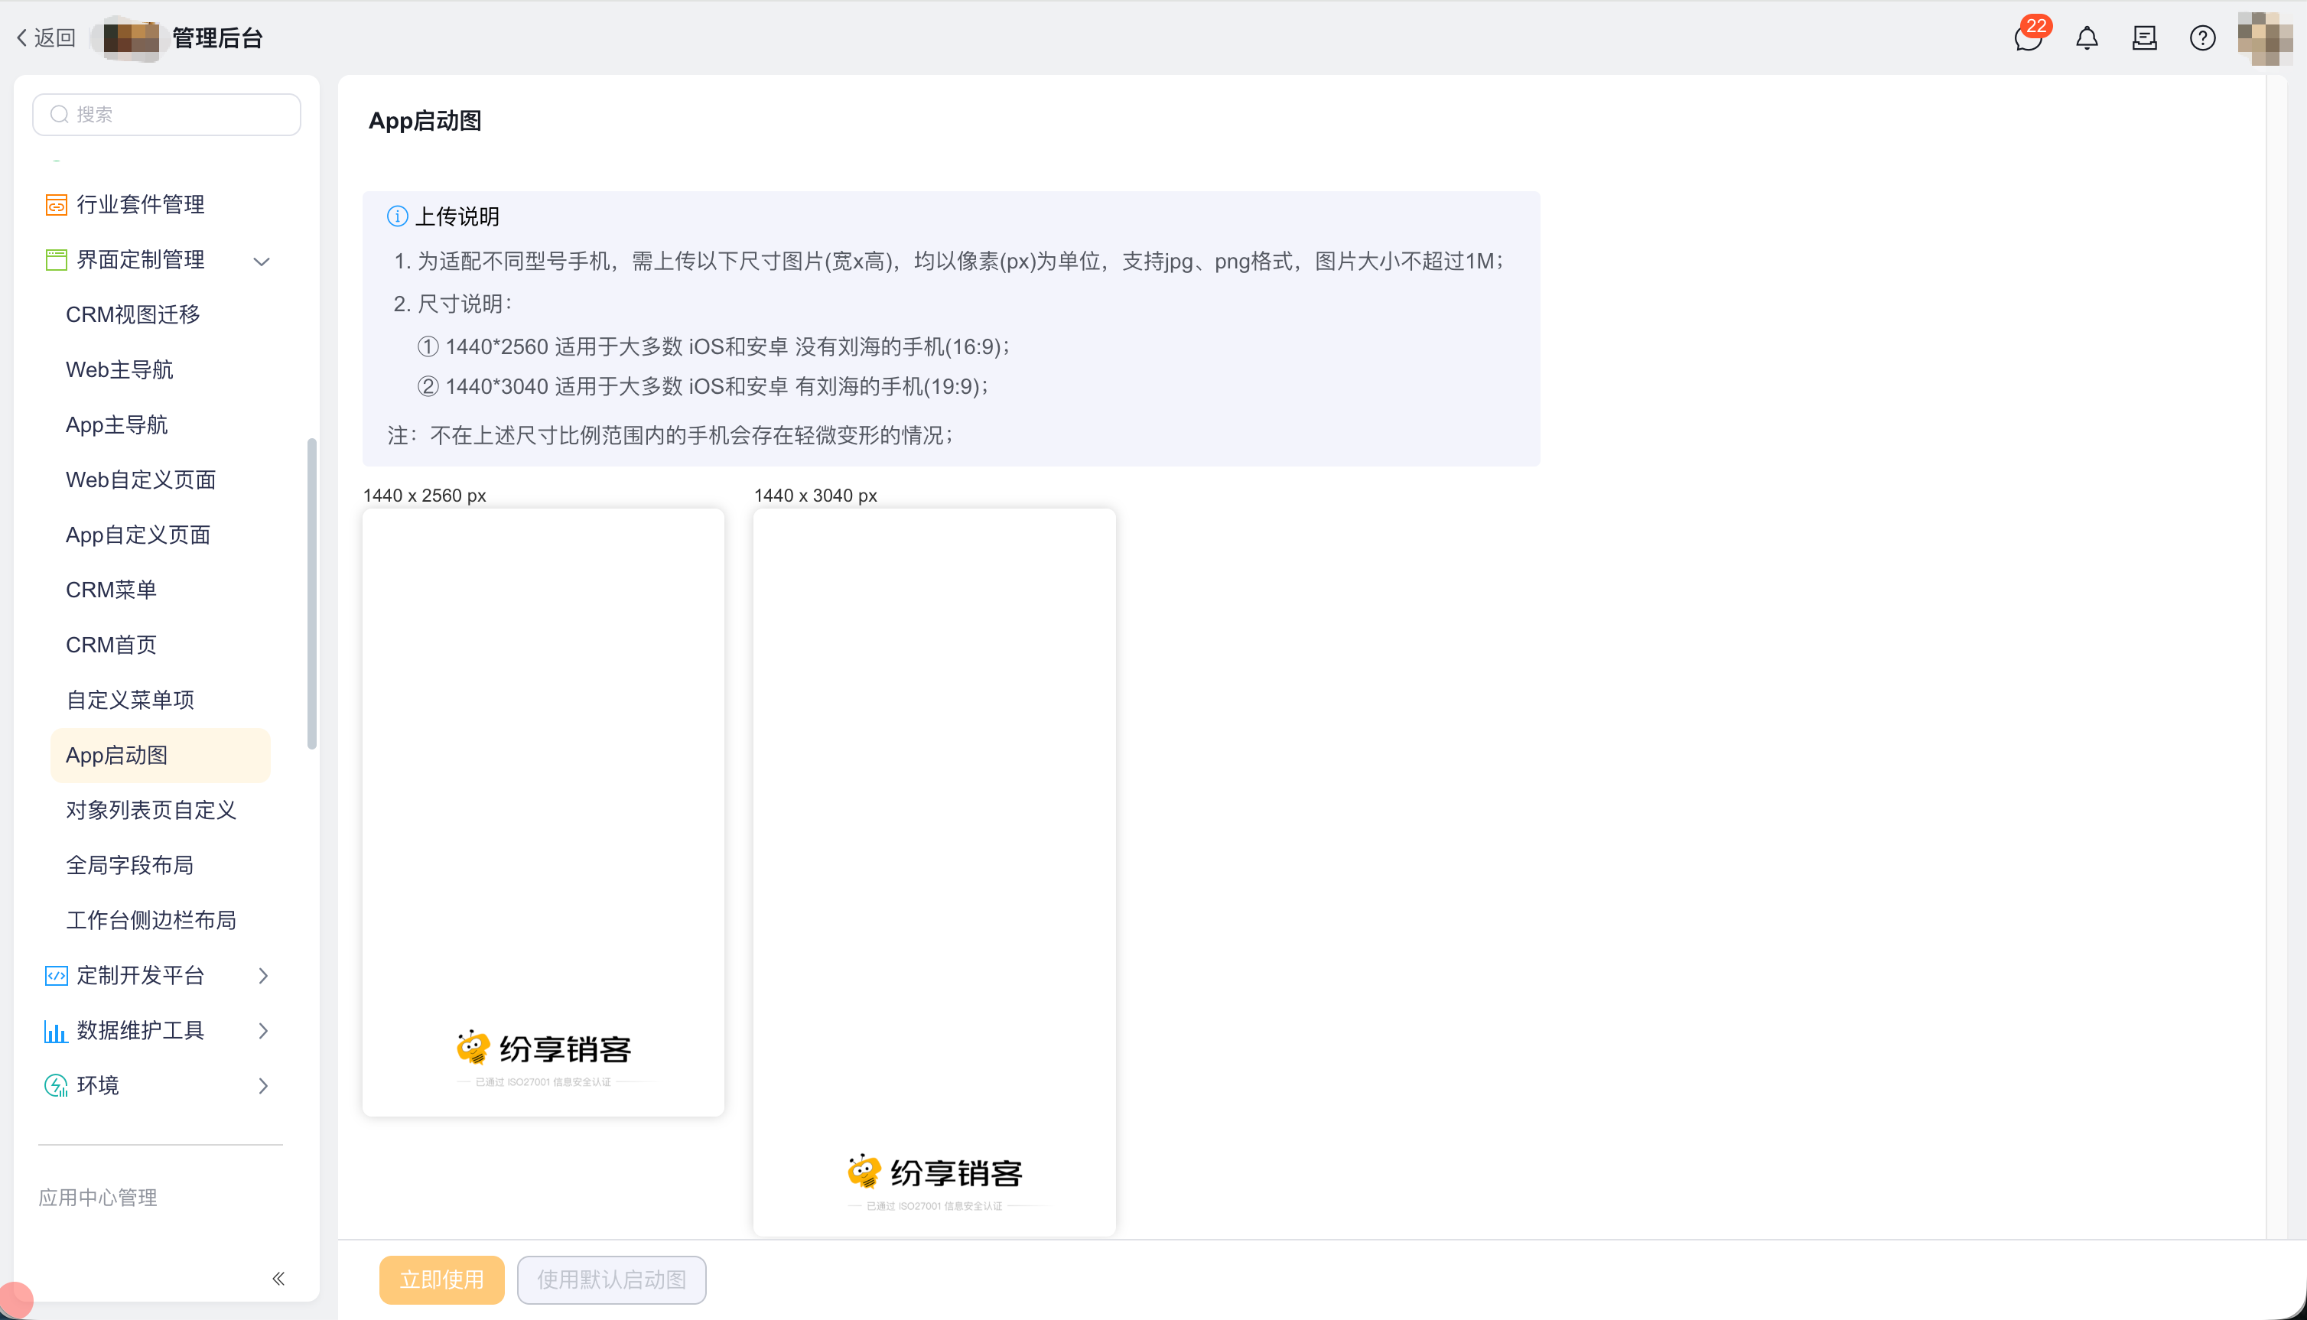Select the highlighted App启动图 sidebar item
The image size is (2307, 1320).
click(161, 756)
